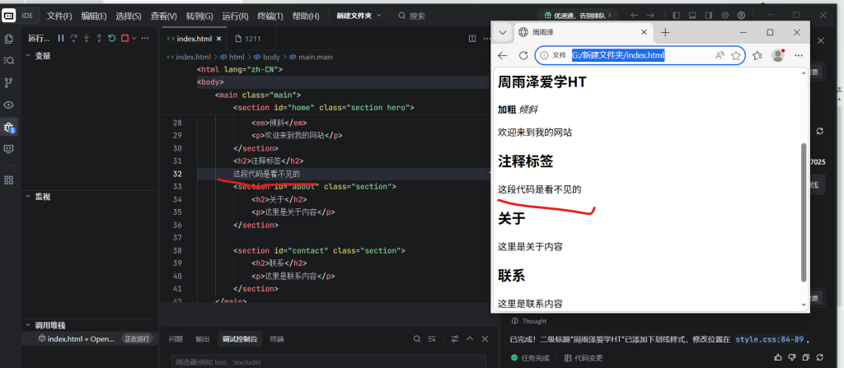This screenshot has height=368, width=844.
Task: Open the Explorer icon in activity bar
Action: click(8, 39)
